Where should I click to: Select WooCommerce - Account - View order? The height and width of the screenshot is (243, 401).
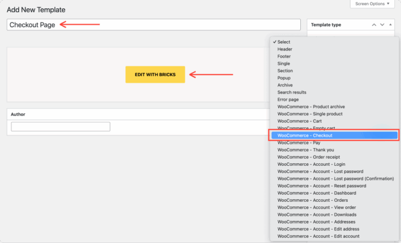click(x=335, y=208)
